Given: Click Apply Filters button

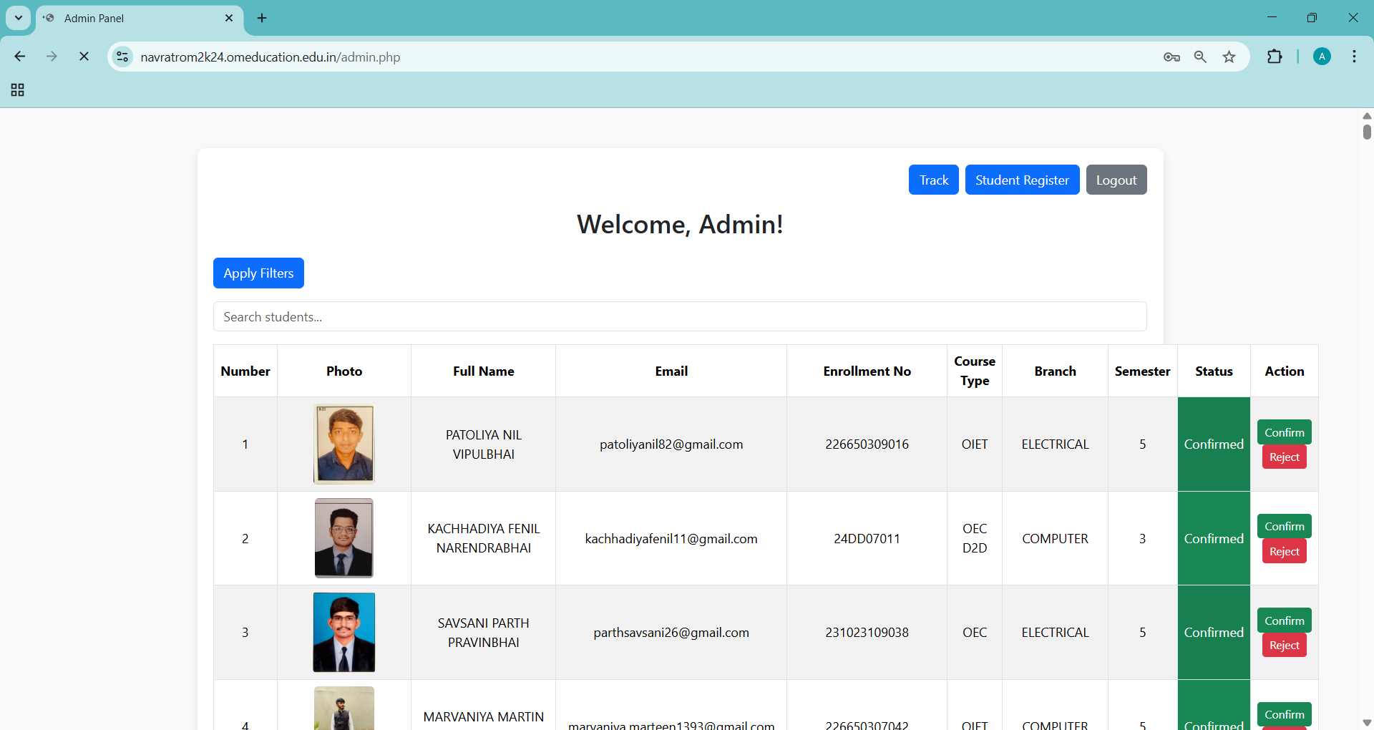Looking at the screenshot, I should click(258, 273).
